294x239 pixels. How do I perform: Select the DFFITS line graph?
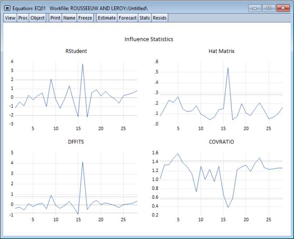(76, 183)
